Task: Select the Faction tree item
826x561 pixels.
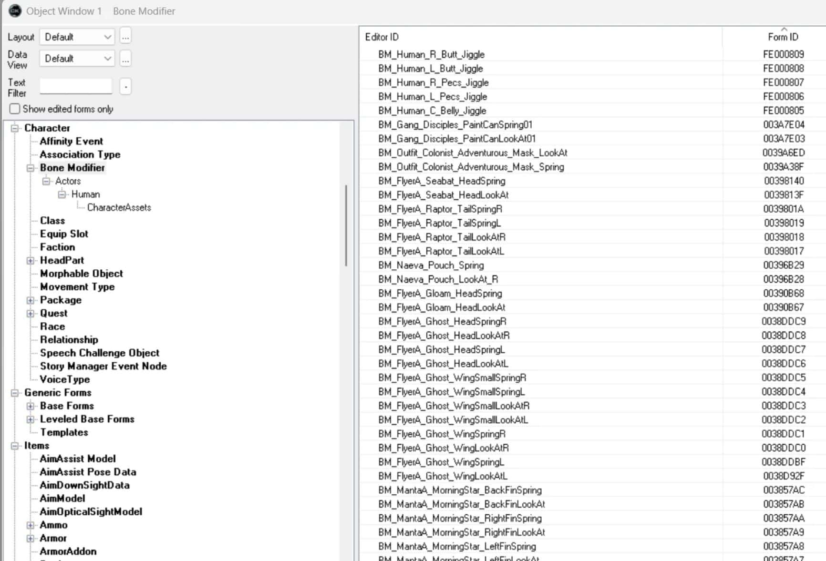Action: point(57,247)
